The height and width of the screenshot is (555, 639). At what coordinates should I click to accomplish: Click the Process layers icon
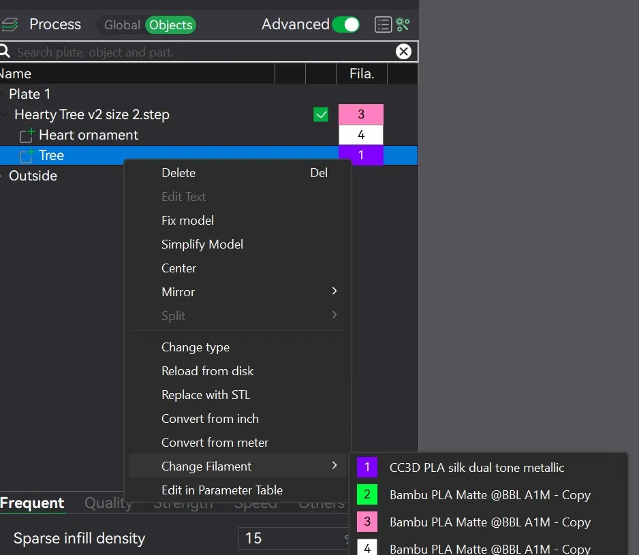tap(10, 25)
